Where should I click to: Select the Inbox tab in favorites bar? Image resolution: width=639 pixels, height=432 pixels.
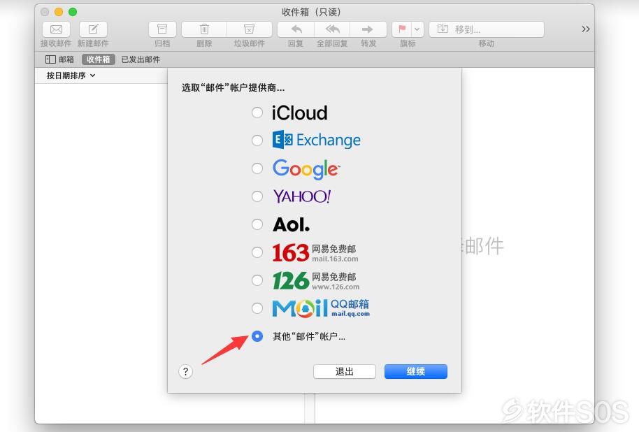coord(98,59)
